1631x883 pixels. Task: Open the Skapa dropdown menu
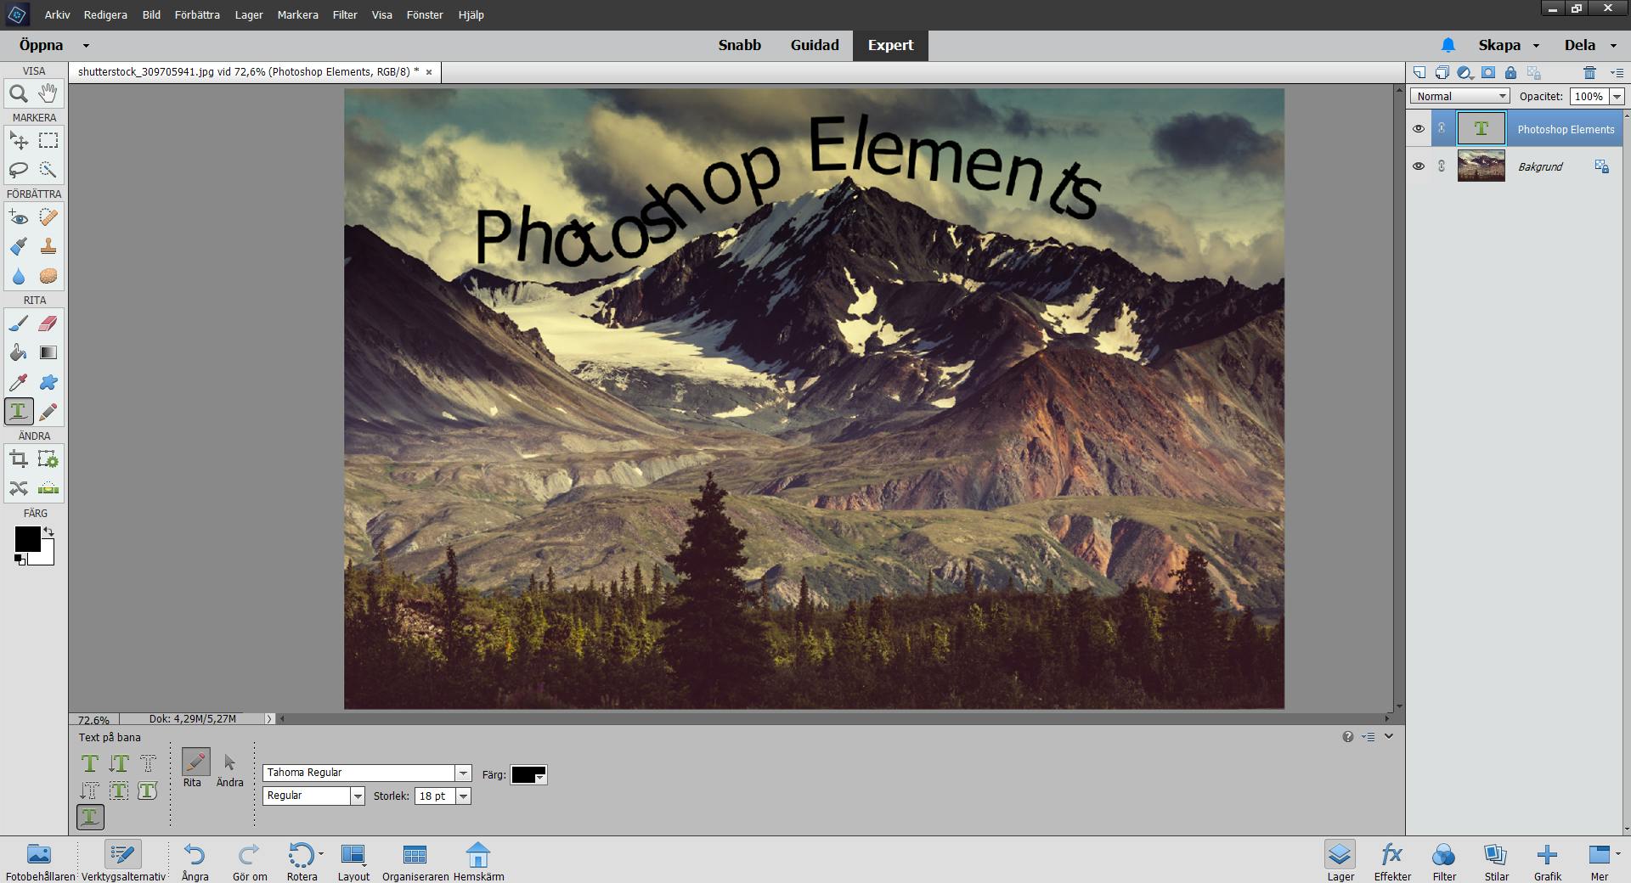[1509, 45]
